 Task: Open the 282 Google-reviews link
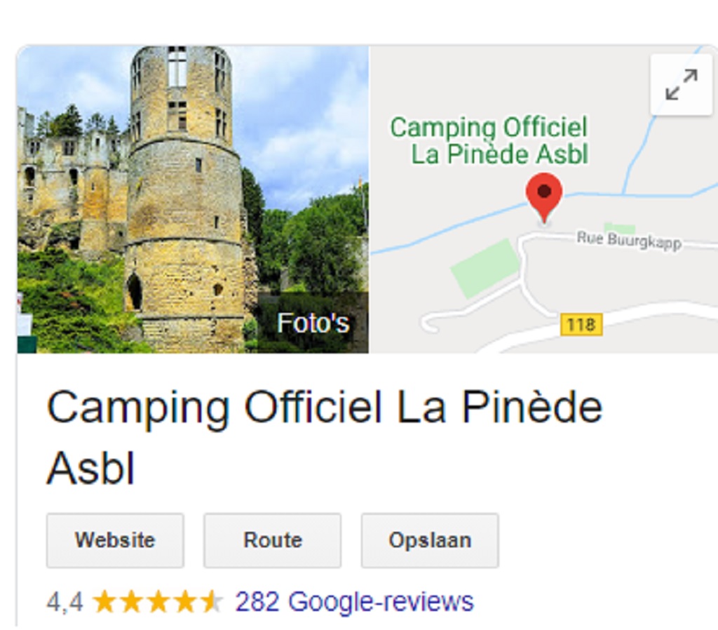point(354,602)
